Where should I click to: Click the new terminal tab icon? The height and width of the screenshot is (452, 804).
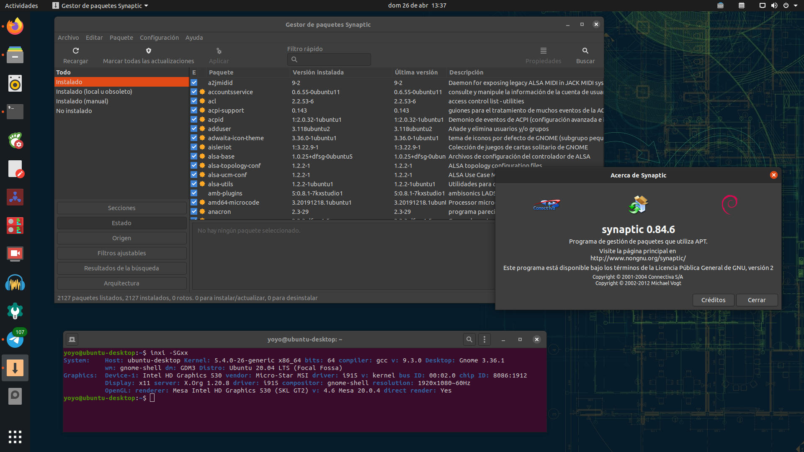72,339
